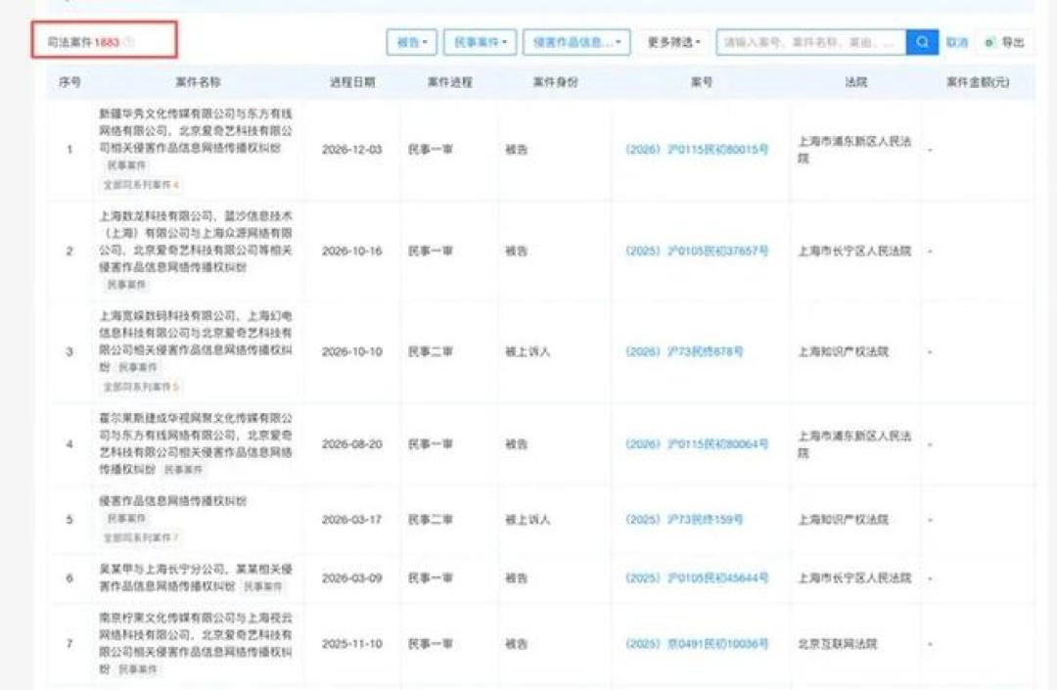Viewport: 1057px width, 690px height.
Task: Open case link 沪0105民初45644号
Action: click(697, 577)
